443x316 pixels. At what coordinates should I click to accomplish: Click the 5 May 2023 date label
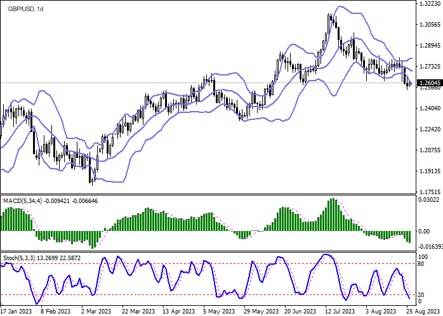(218, 311)
